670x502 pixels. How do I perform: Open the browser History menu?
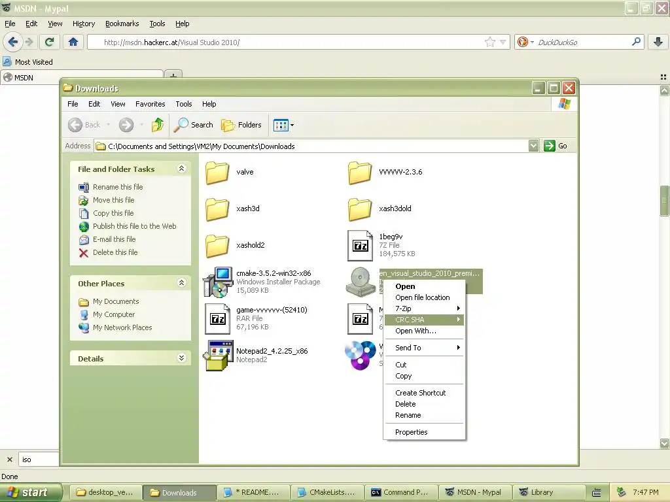click(84, 24)
